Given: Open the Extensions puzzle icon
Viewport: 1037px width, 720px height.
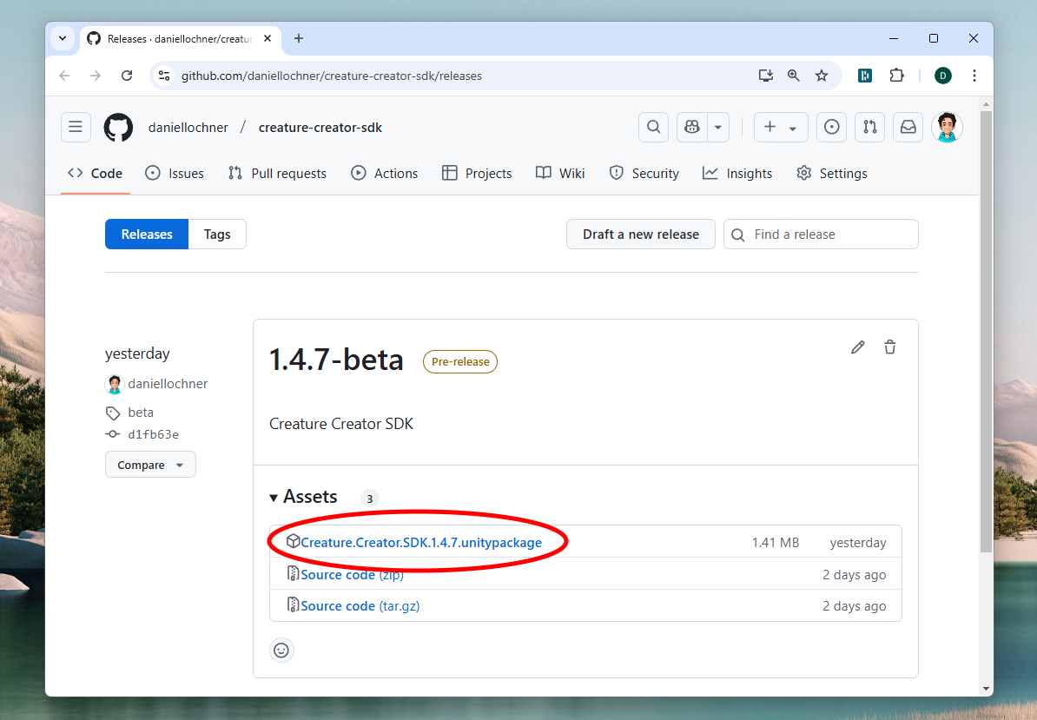Looking at the screenshot, I should click(x=897, y=76).
